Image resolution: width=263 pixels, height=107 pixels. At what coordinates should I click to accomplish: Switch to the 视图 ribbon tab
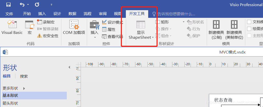(x=117, y=14)
